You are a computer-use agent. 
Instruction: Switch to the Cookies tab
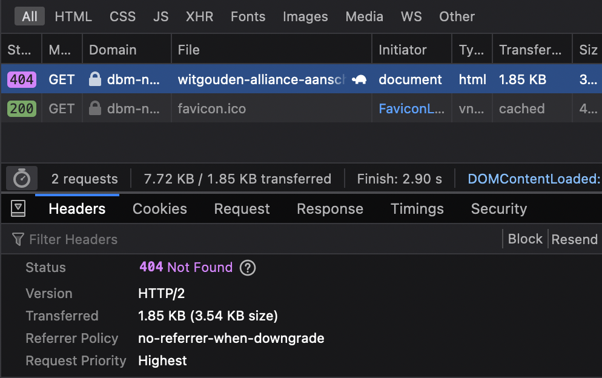159,208
